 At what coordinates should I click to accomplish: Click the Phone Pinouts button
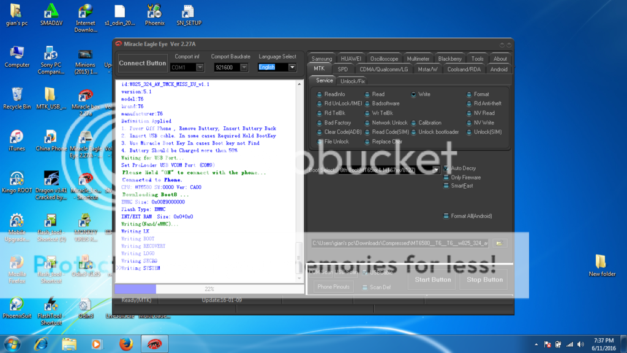[334, 286]
